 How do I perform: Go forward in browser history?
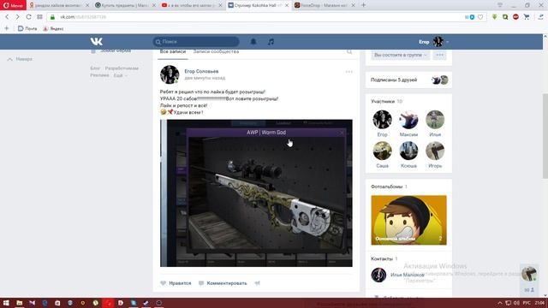(x=17, y=17)
